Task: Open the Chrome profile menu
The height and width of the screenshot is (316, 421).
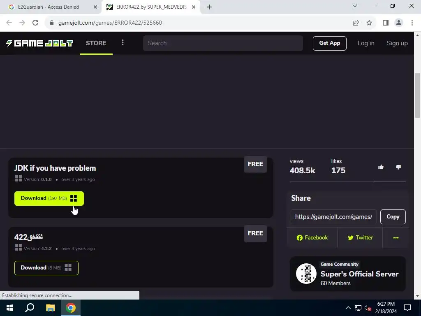Action: click(x=399, y=23)
